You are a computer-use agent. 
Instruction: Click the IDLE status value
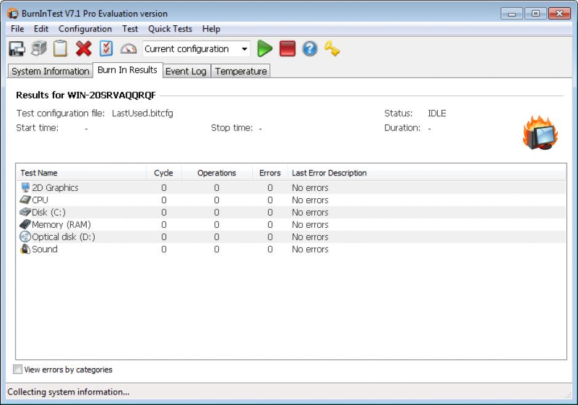point(437,113)
